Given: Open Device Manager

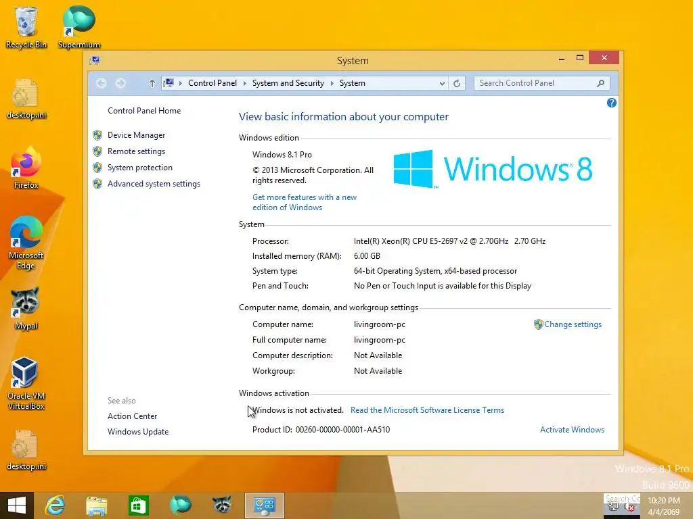Looking at the screenshot, I should [x=136, y=135].
